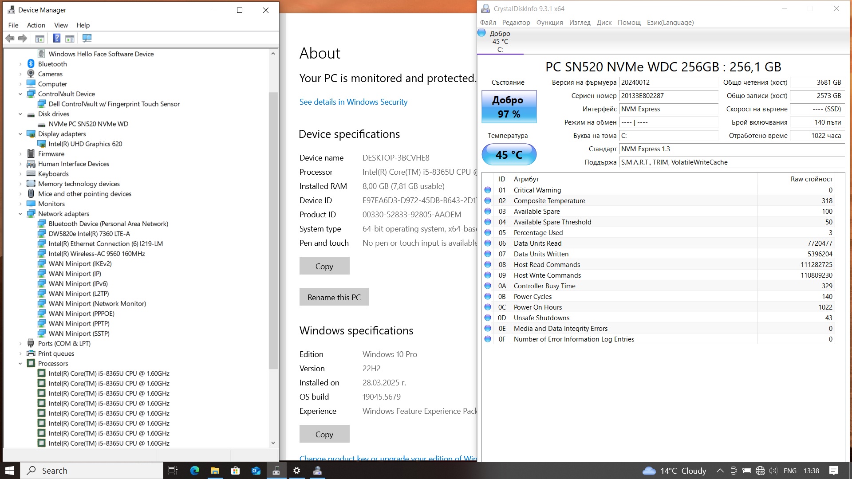This screenshot has height=479, width=852.
Task: Collapse the ControlVault Device category
Action: click(20, 94)
